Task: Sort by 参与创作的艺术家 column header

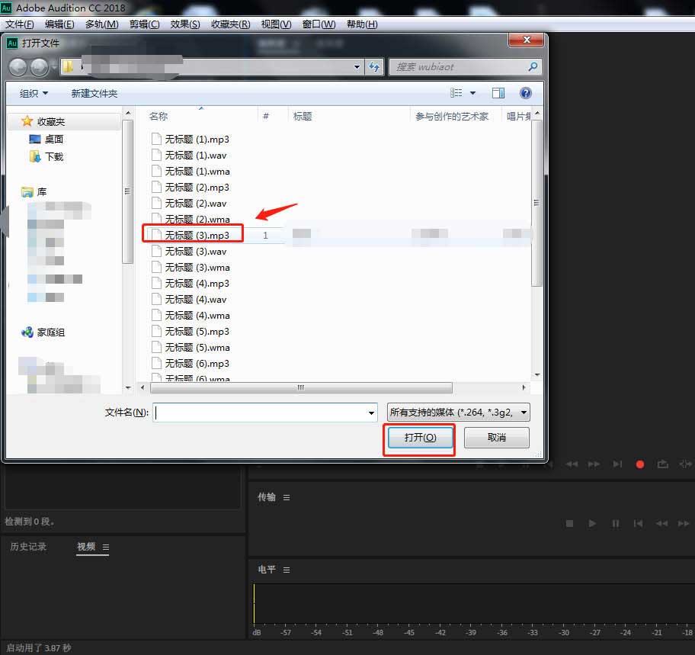Action: pyautogui.click(x=452, y=116)
